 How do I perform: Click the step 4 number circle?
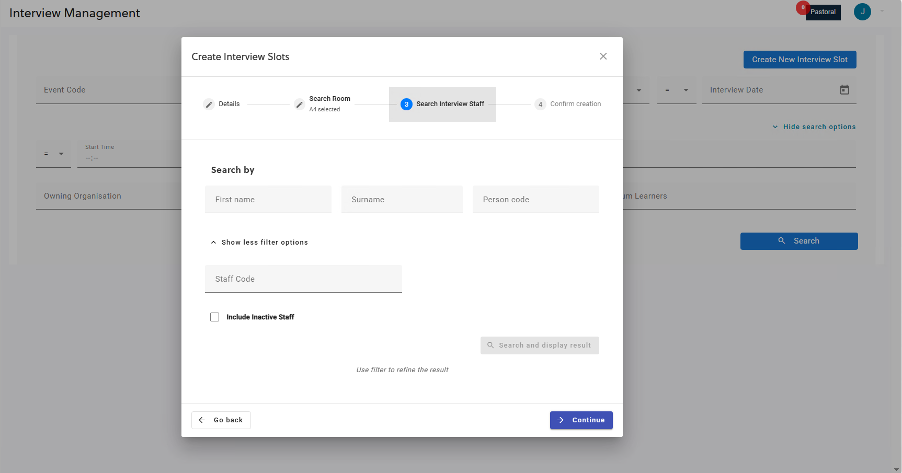[540, 105]
